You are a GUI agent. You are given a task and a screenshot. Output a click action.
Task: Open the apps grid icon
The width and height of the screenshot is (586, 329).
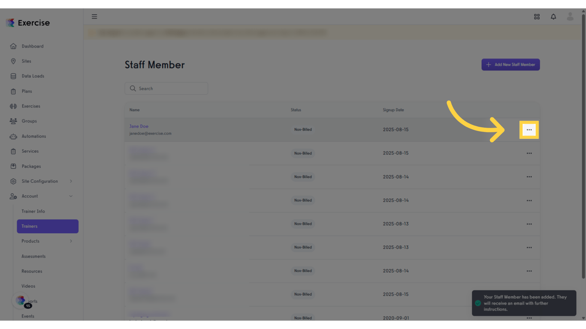pyautogui.click(x=537, y=17)
